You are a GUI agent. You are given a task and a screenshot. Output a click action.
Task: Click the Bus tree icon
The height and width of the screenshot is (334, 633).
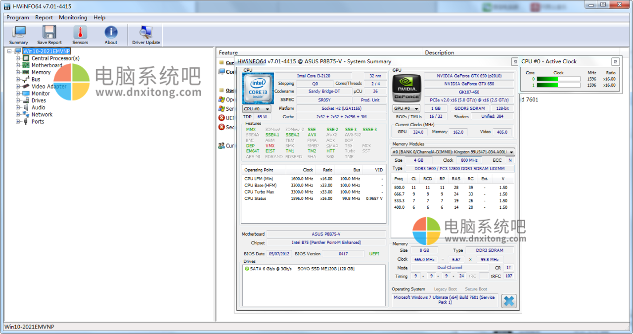(26, 79)
